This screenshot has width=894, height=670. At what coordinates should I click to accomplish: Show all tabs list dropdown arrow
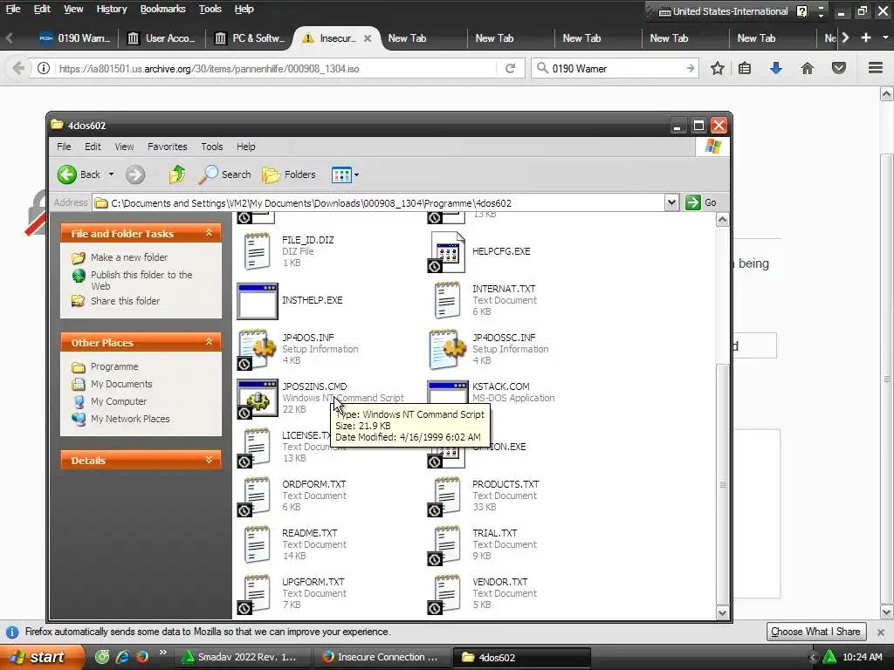pyautogui.click(x=885, y=38)
